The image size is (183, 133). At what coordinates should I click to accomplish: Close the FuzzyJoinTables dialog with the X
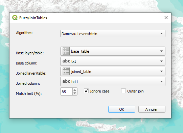coord(166,18)
